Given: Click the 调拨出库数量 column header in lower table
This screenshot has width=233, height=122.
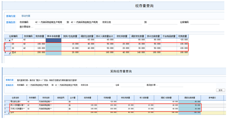Looking at the screenshot, I should click(189, 98).
